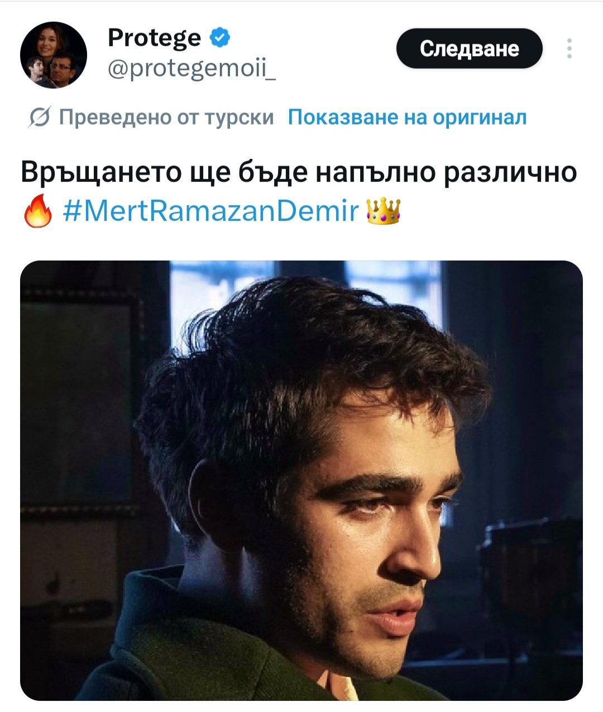The image size is (603, 712).
Task: Click the fire emoji in the tweet
Action: [x=38, y=213]
